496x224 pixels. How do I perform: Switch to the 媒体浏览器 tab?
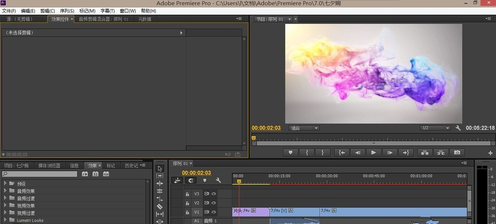coord(49,166)
